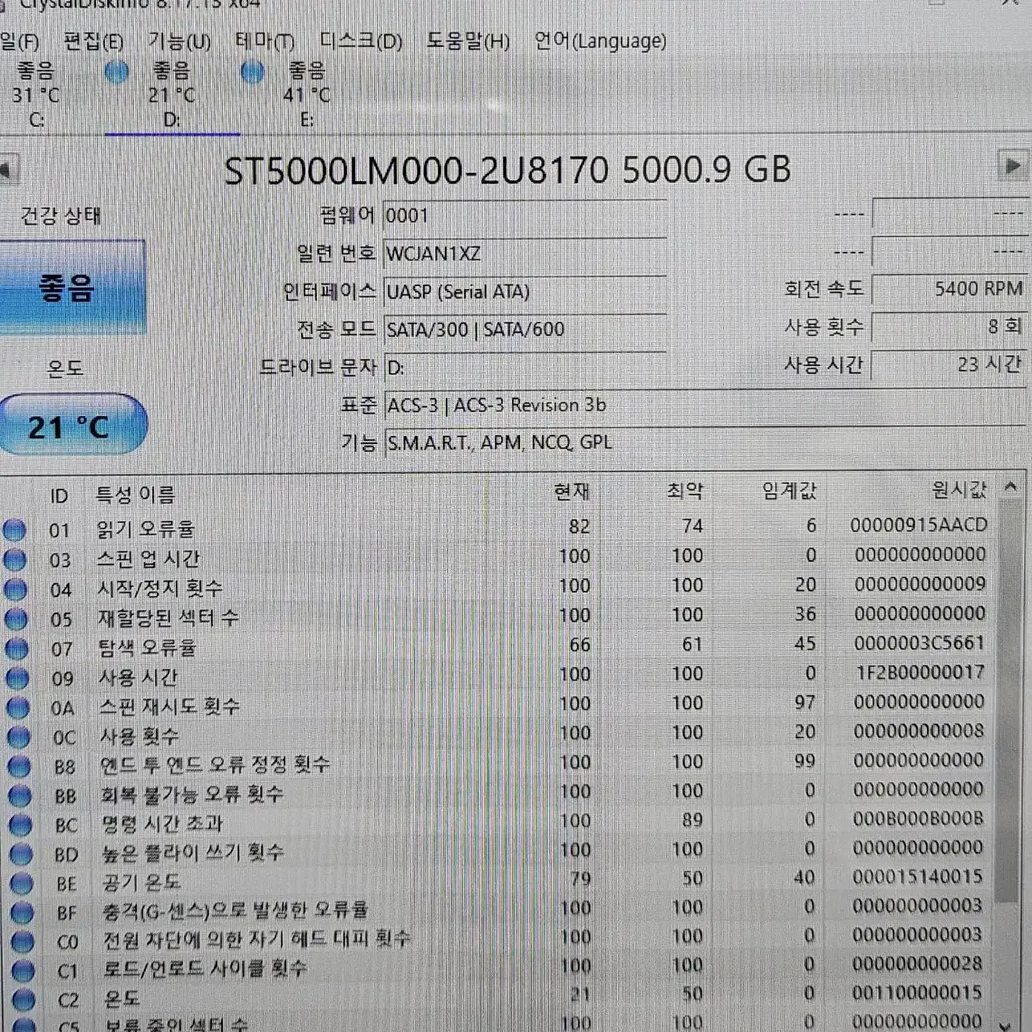
Task: Click the status icon for 04 시작/정지 횟수
Action: 15,589
